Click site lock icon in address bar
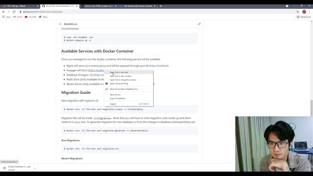 (21, 12)
